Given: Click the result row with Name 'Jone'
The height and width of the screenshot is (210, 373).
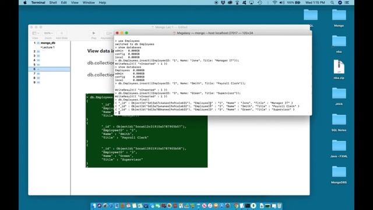Looking at the screenshot, I should pyautogui.click(x=204, y=103).
